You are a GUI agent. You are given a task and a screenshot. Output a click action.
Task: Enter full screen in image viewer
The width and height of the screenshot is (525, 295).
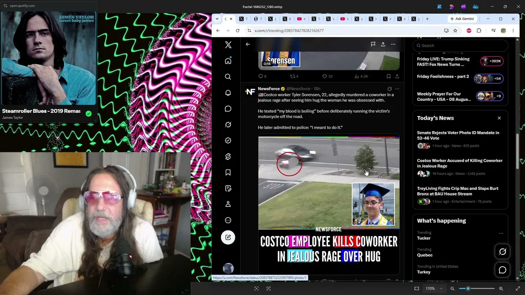coord(518,288)
